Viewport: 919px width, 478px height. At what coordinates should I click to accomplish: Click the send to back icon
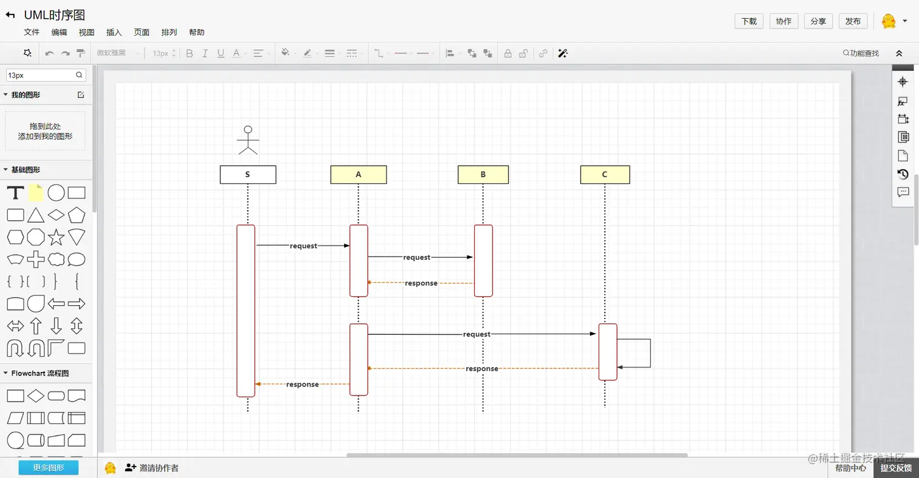(x=487, y=53)
